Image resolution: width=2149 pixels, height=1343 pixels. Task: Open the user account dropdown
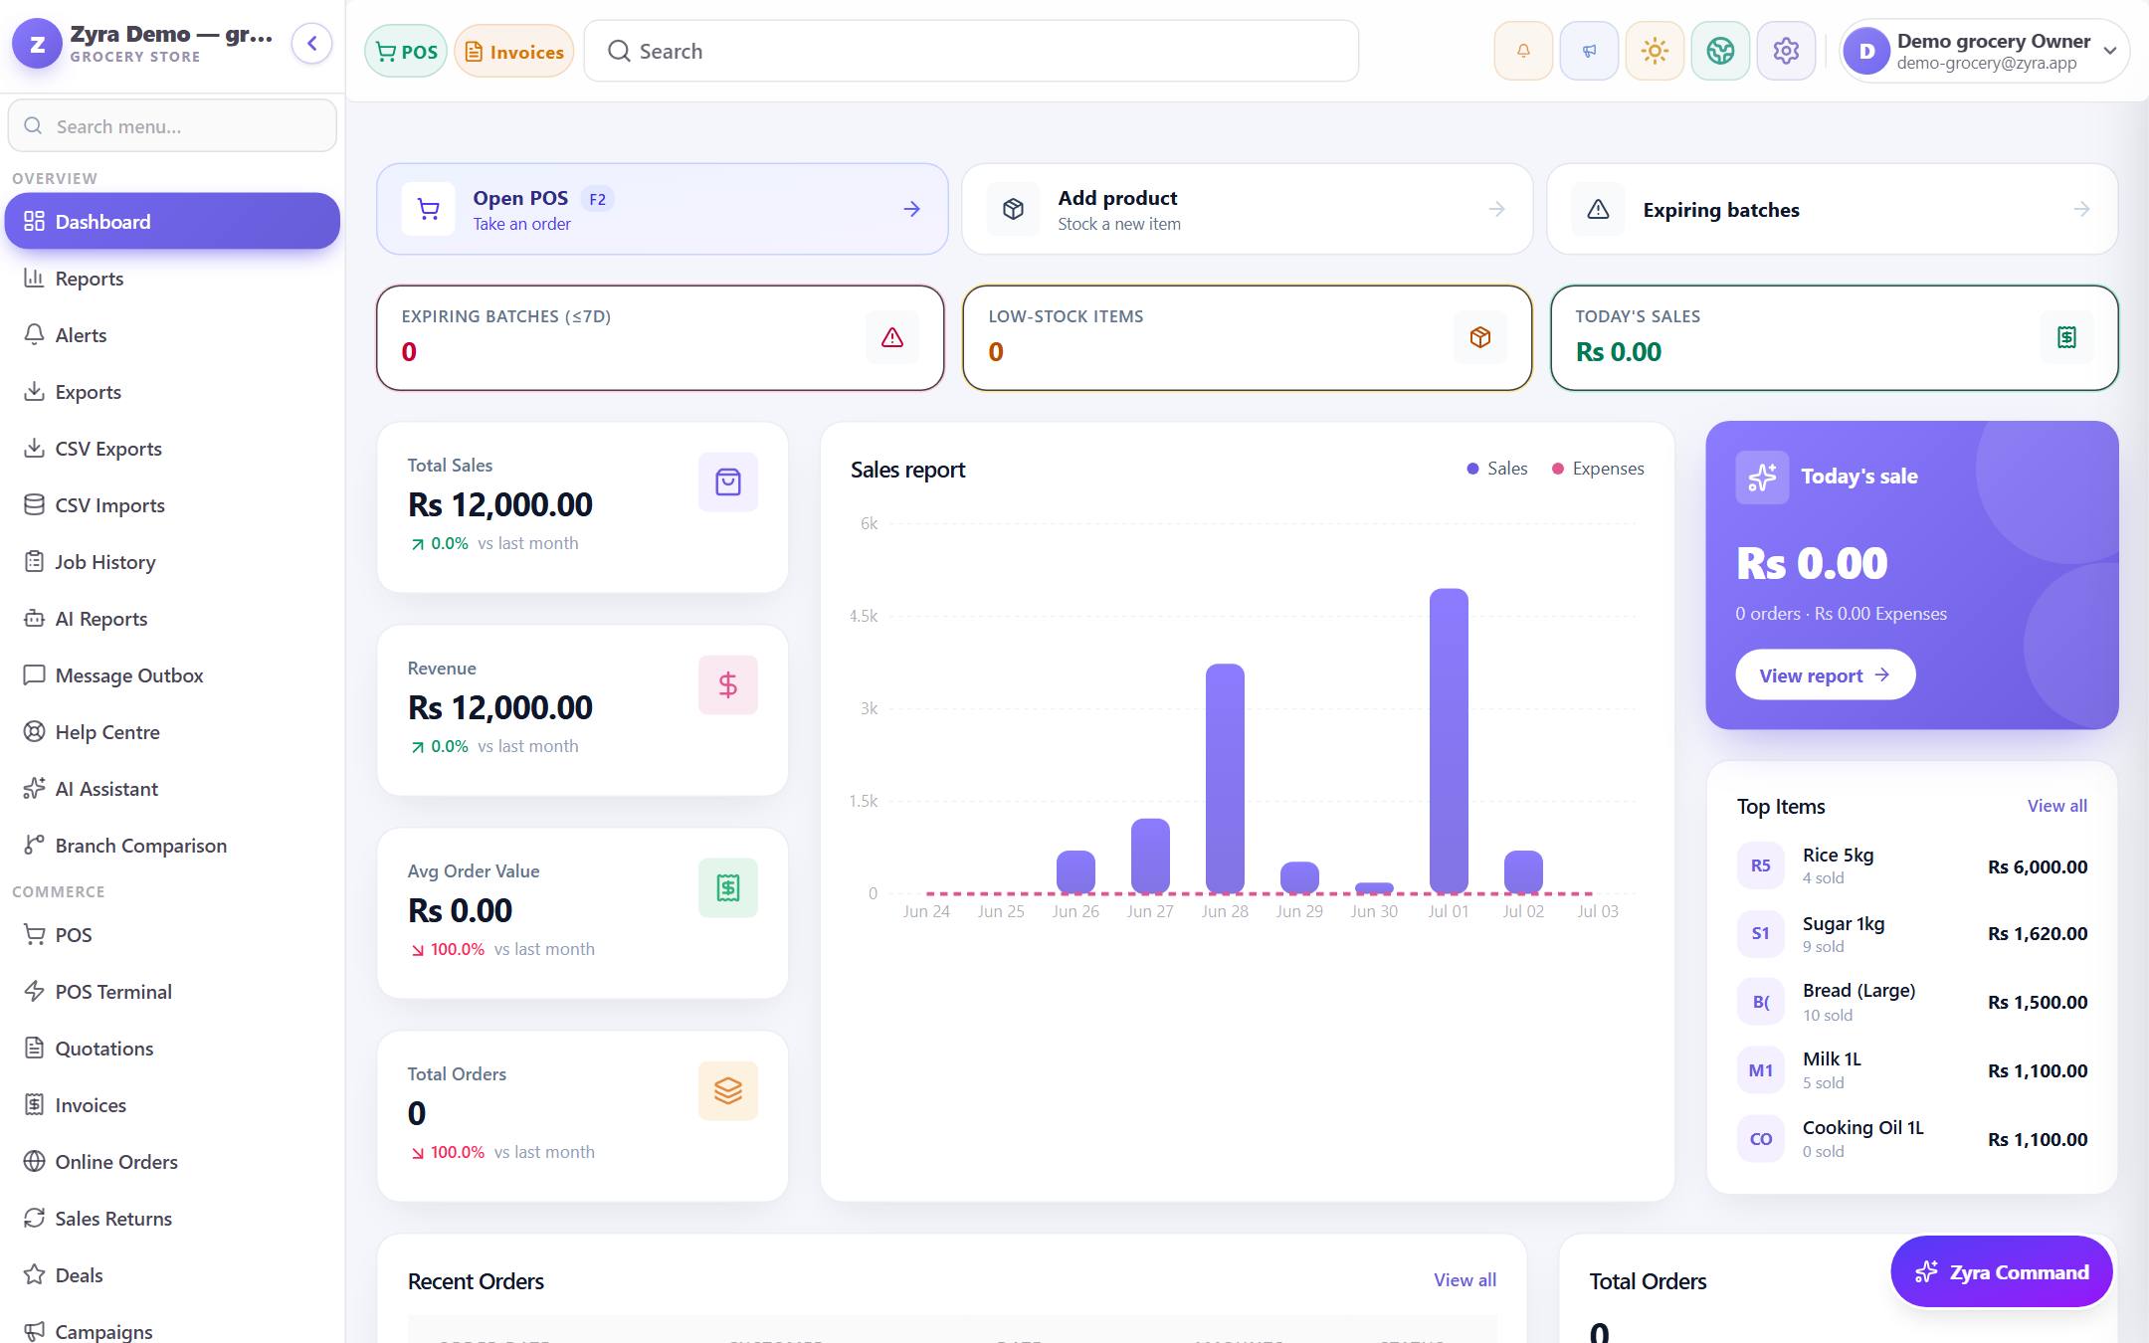(1984, 51)
